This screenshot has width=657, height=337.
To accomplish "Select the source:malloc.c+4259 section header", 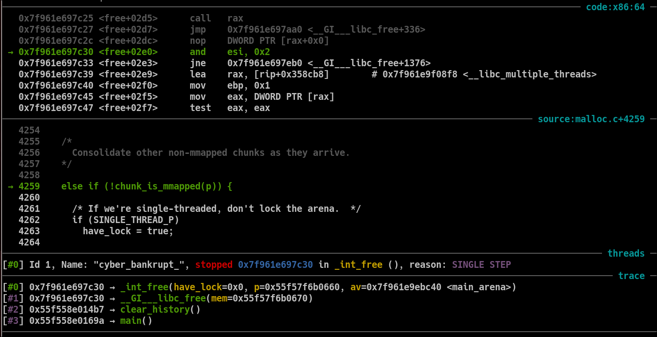I will coord(591,119).
